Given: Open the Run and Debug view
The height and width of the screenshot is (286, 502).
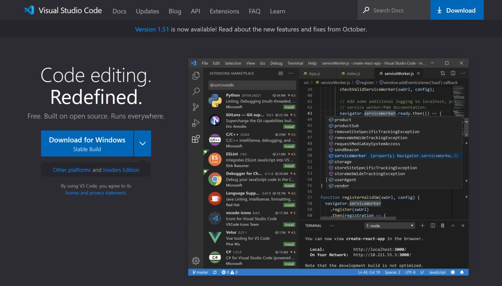Looking at the screenshot, I should point(196,123).
